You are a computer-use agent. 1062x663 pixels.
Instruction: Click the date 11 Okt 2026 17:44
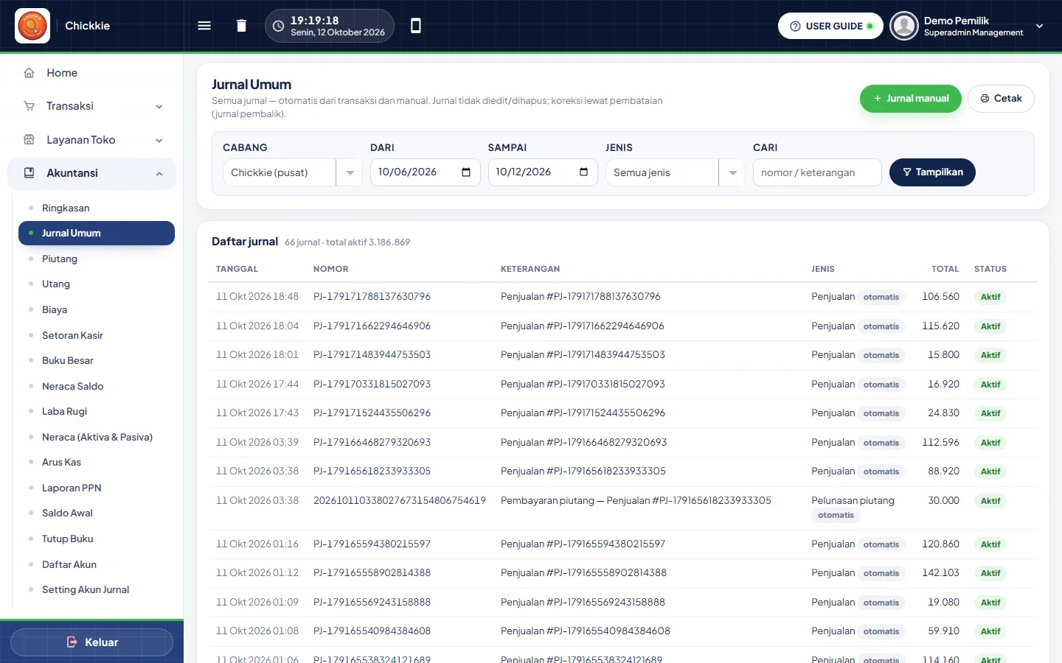coord(257,384)
